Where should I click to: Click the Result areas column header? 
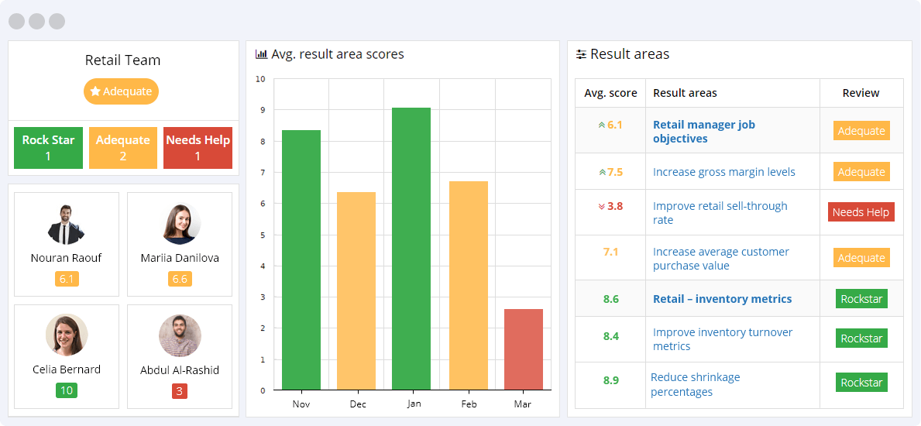point(685,93)
